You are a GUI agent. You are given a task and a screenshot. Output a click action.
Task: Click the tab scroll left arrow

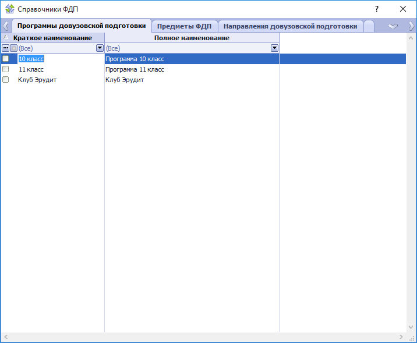click(5, 26)
